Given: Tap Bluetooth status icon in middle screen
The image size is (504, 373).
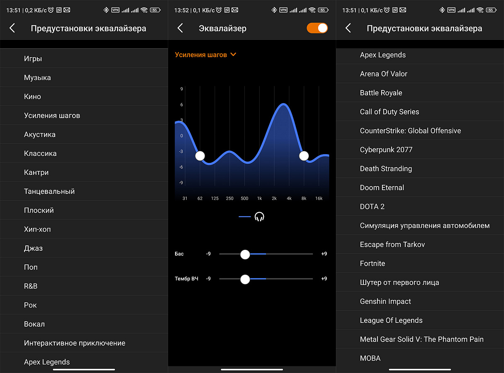Looking at the screenshot, I should click(274, 10).
